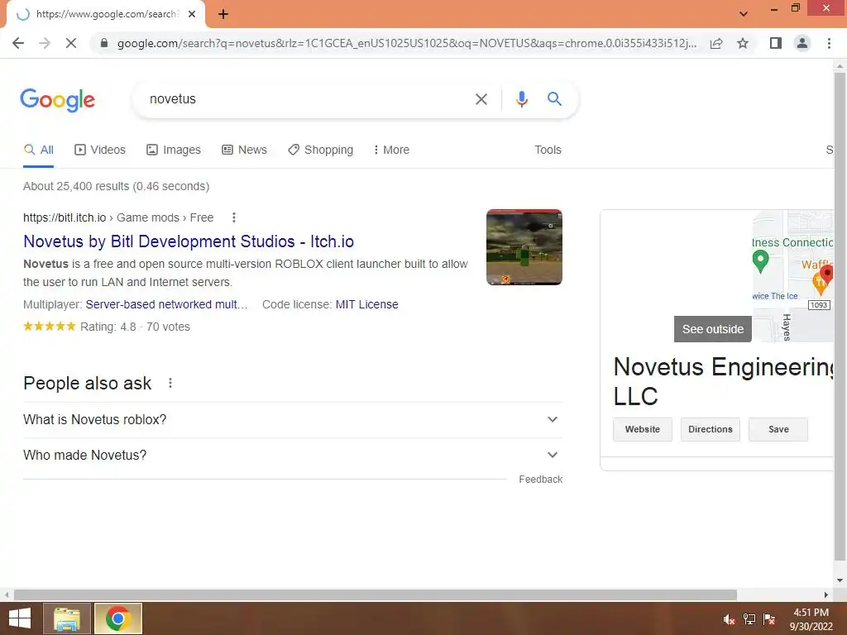
Task: Open File Explorer from taskbar
Action: [x=67, y=618]
